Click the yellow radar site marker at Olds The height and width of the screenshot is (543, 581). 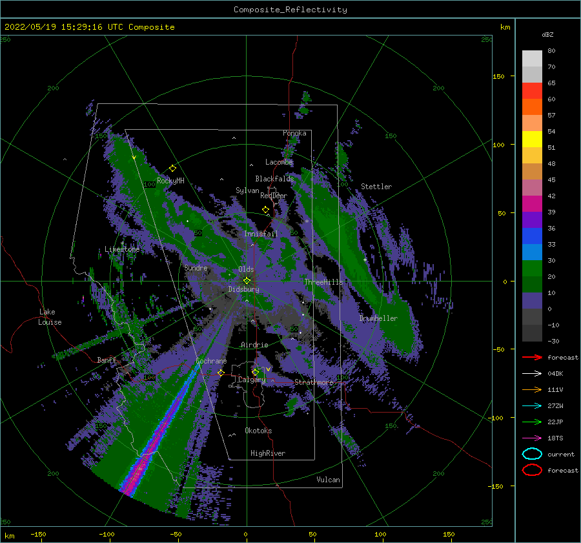pyautogui.click(x=247, y=281)
